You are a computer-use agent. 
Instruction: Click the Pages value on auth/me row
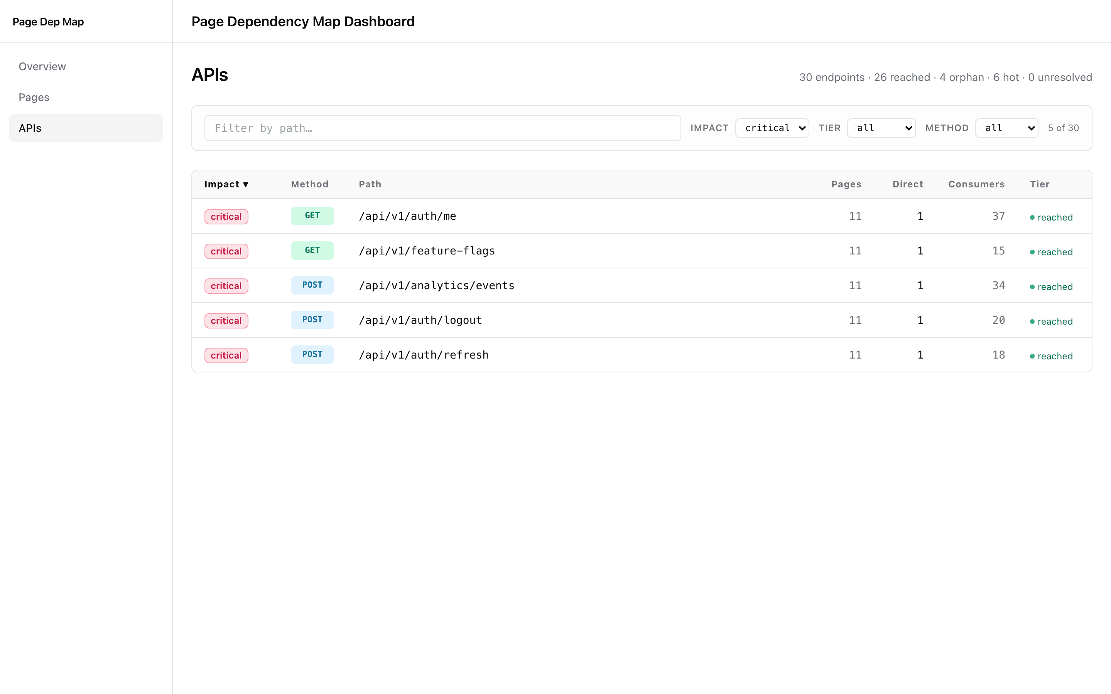point(855,216)
